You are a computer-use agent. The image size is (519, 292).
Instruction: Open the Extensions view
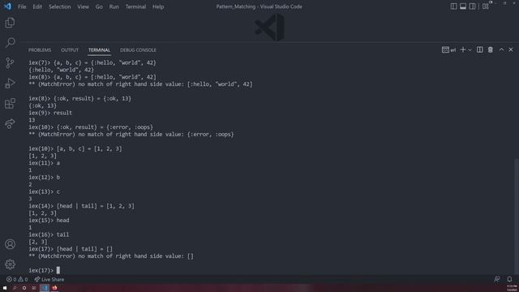tap(10, 103)
